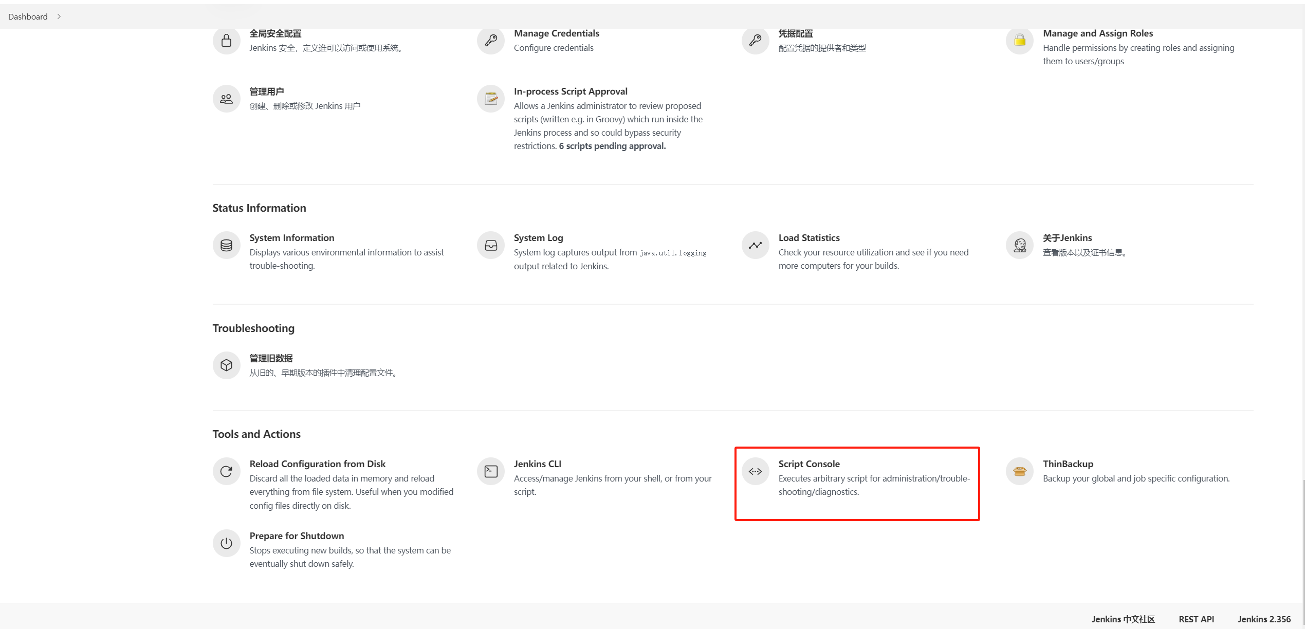Screen dimensions: 1305x629
Task: Open Manage and Assign Roles
Action: pyautogui.click(x=1098, y=33)
